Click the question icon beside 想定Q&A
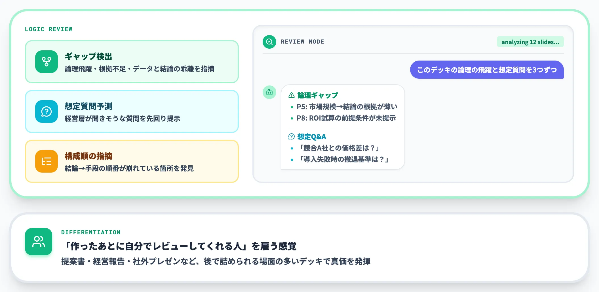 (292, 137)
